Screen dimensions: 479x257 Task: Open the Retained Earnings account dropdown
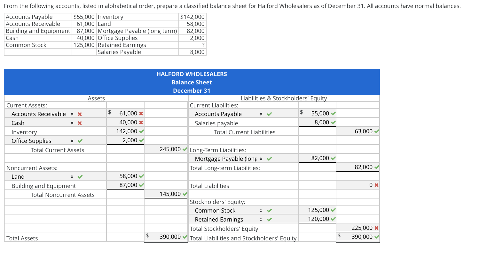229,220
